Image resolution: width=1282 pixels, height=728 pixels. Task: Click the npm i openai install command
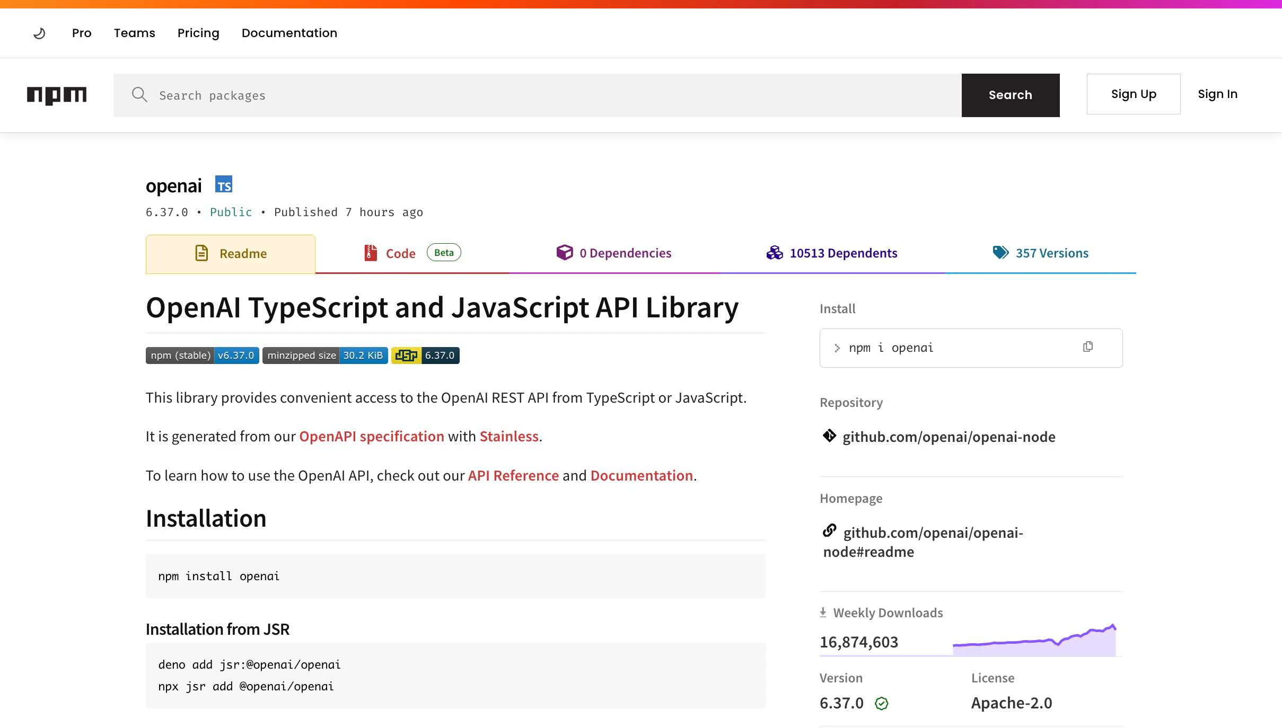891,348
